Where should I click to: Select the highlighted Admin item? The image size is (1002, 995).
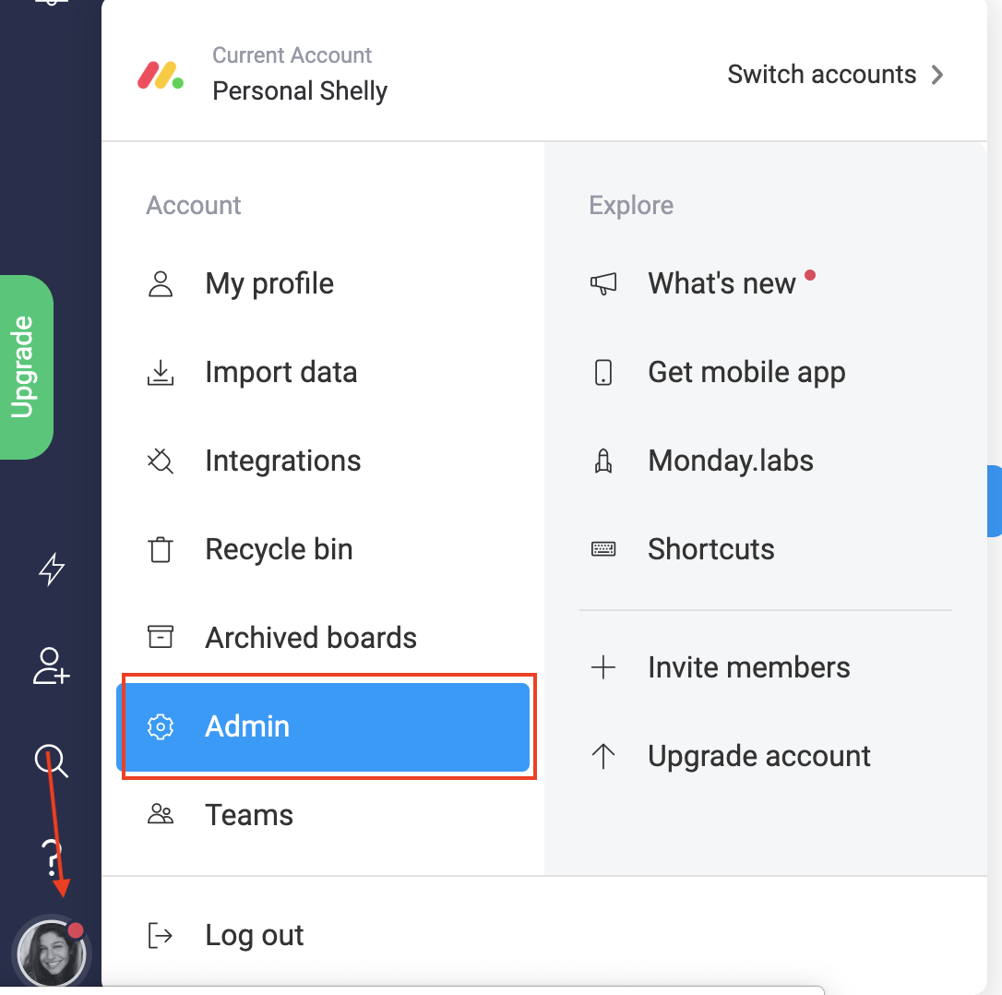[323, 727]
